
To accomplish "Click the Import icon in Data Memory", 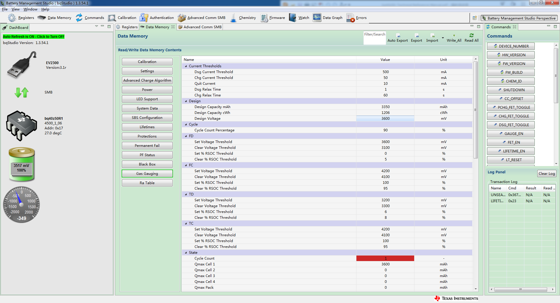I will click(432, 36).
